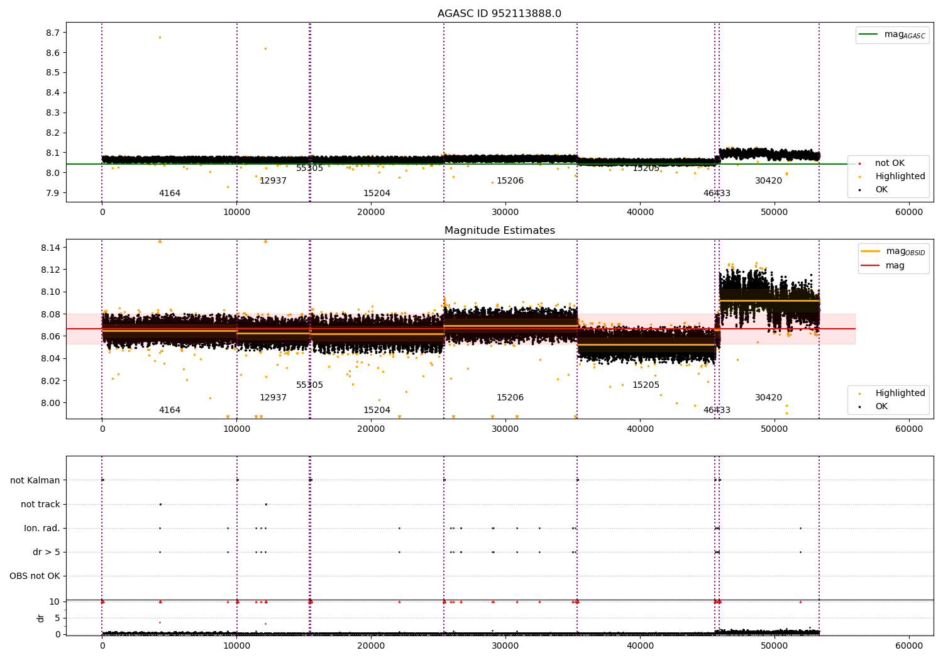Click the 'Ion. rad.' axis label
Viewport: 943px width, 660px height.
pos(42,528)
